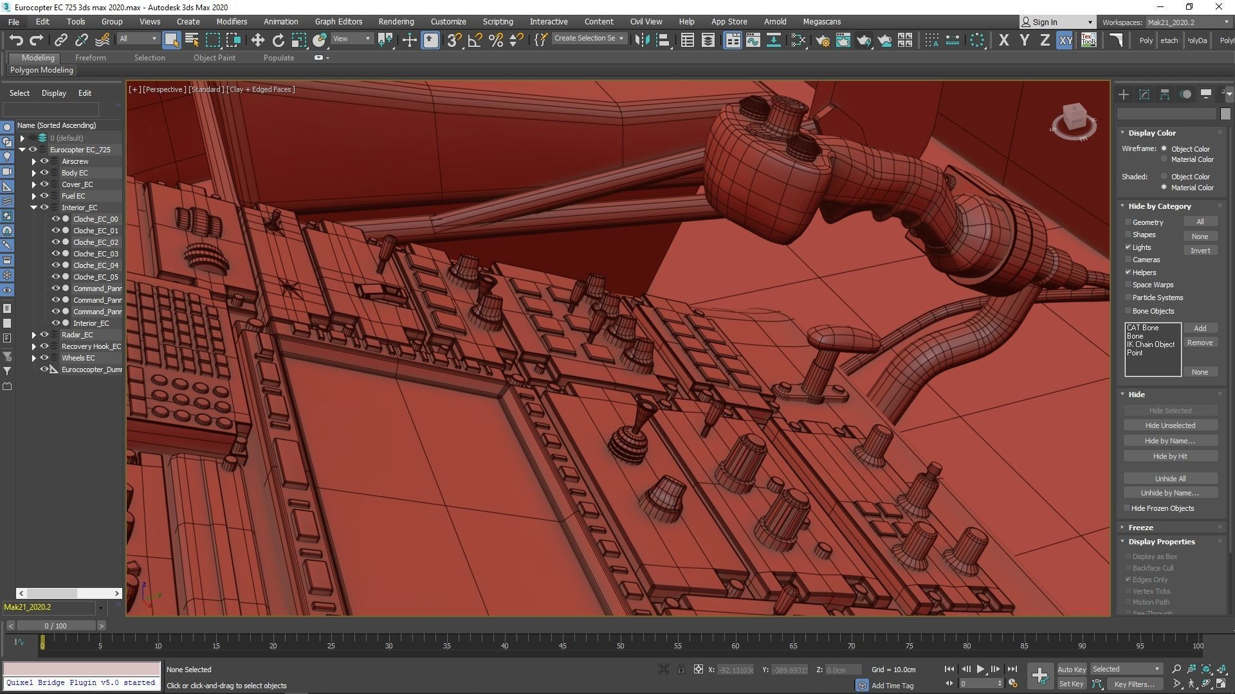Enable the Geometry hide category checkbox
Viewport: 1235px width, 694px height.
(x=1128, y=222)
